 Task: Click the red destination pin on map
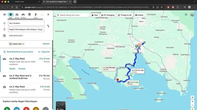118,80
